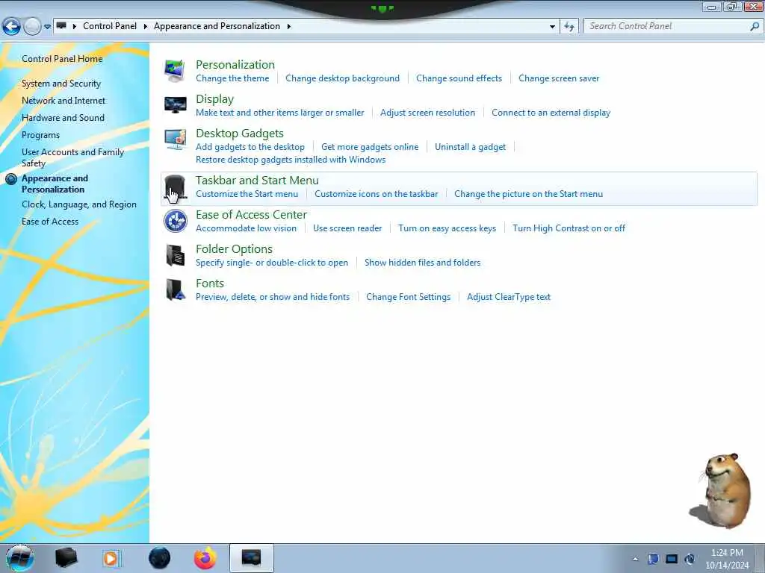This screenshot has width=765, height=573.
Task: Show hidden system tray icons
Action: click(635, 559)
